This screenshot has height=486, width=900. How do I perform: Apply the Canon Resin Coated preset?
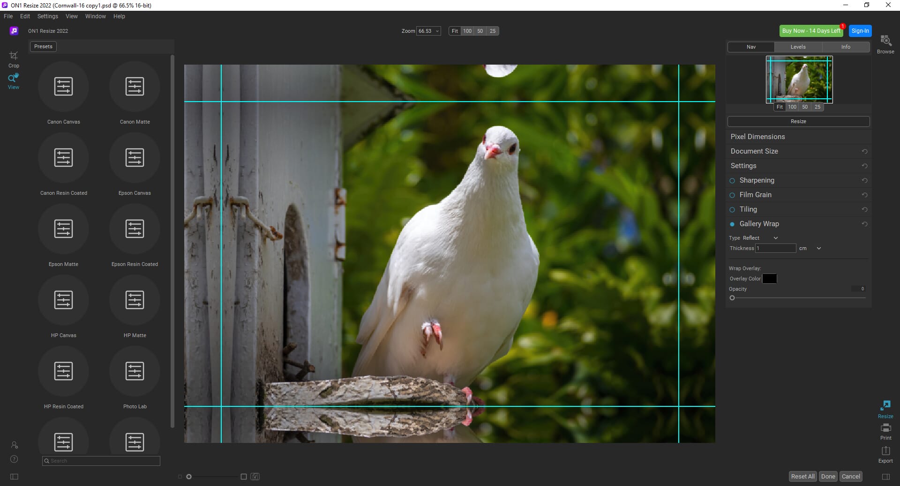(x=63, y=158)
